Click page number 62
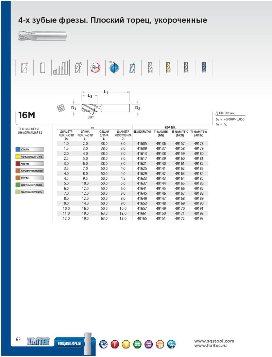Viewport: 272px width, 357px height. click(x=18, y=339)
